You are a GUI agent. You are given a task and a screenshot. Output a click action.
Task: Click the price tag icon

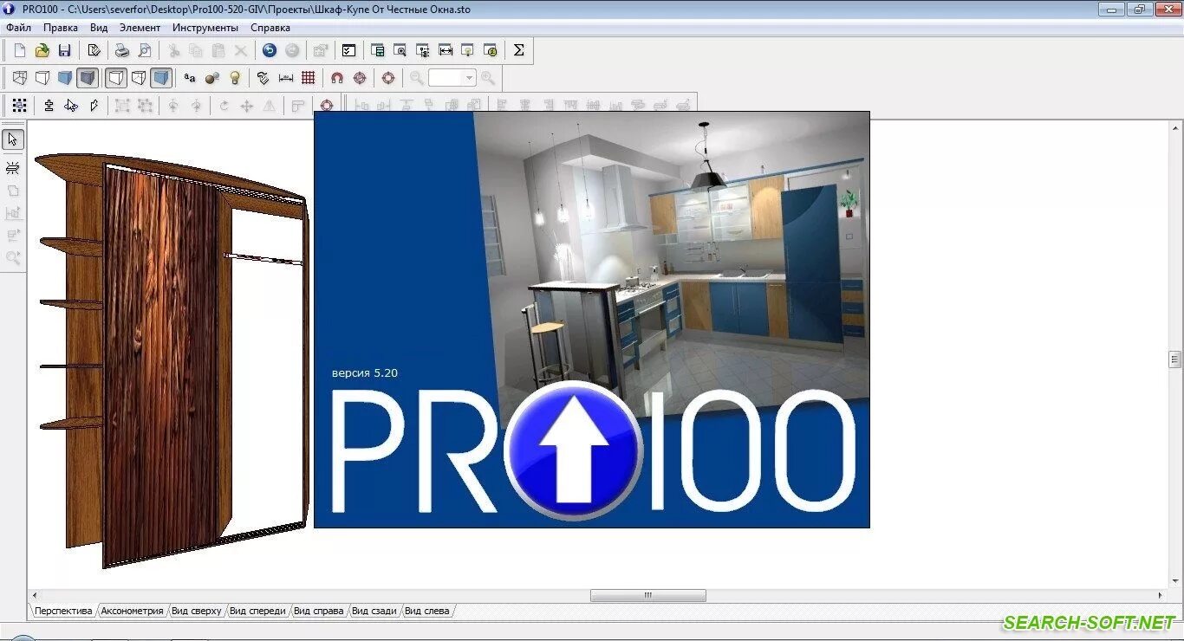tap(263, 78)
